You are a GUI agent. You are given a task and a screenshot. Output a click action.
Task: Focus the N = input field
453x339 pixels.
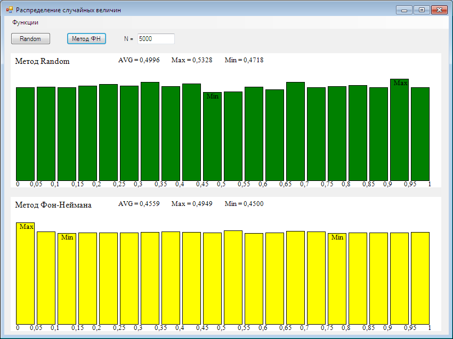(x=156, y=39)
